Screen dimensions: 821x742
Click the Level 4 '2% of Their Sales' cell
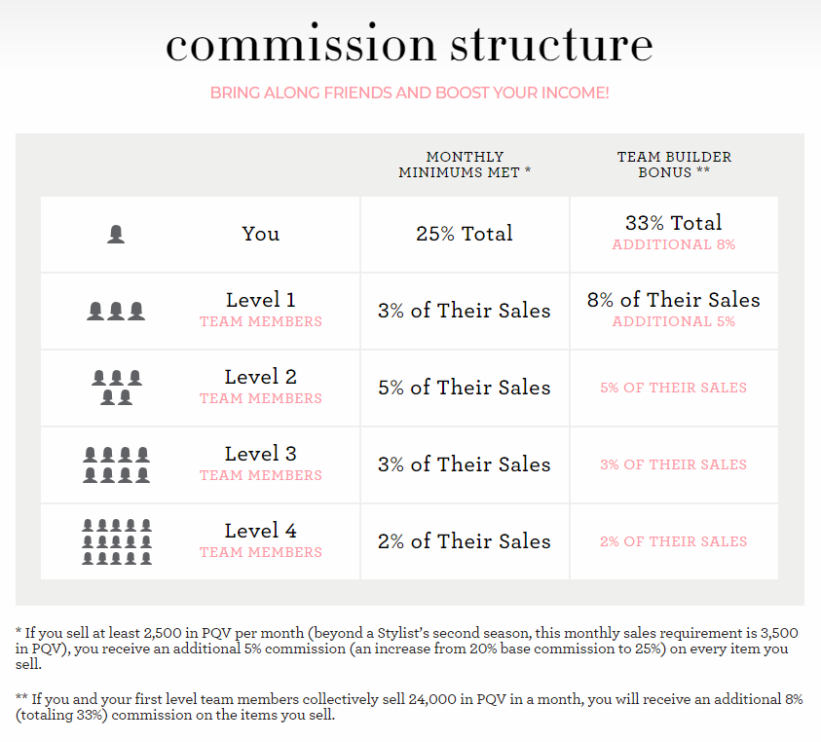tap(465, 541)
